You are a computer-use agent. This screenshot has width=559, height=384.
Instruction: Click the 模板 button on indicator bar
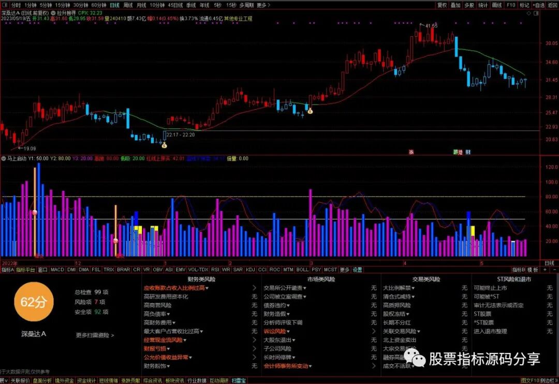pos(533,270)
